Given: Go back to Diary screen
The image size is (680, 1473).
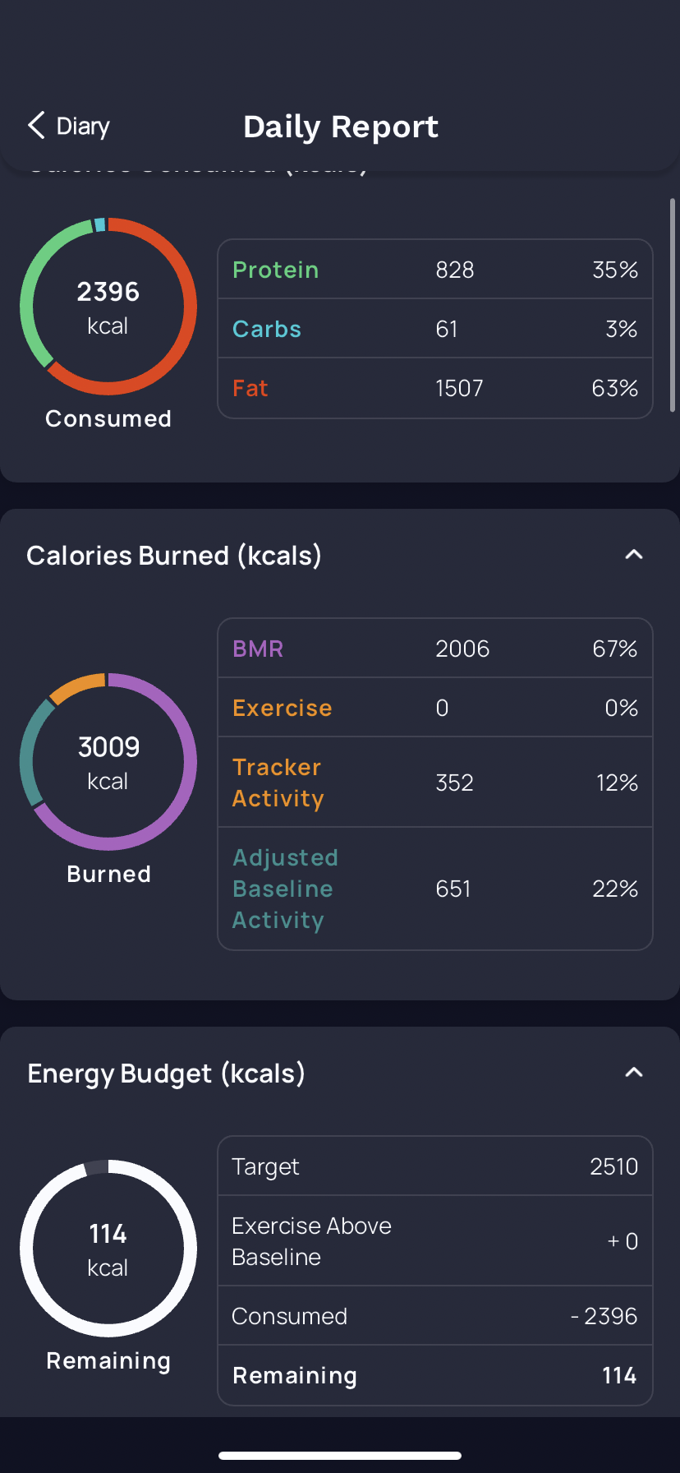Looking at the screenshot, I should 82,127.
